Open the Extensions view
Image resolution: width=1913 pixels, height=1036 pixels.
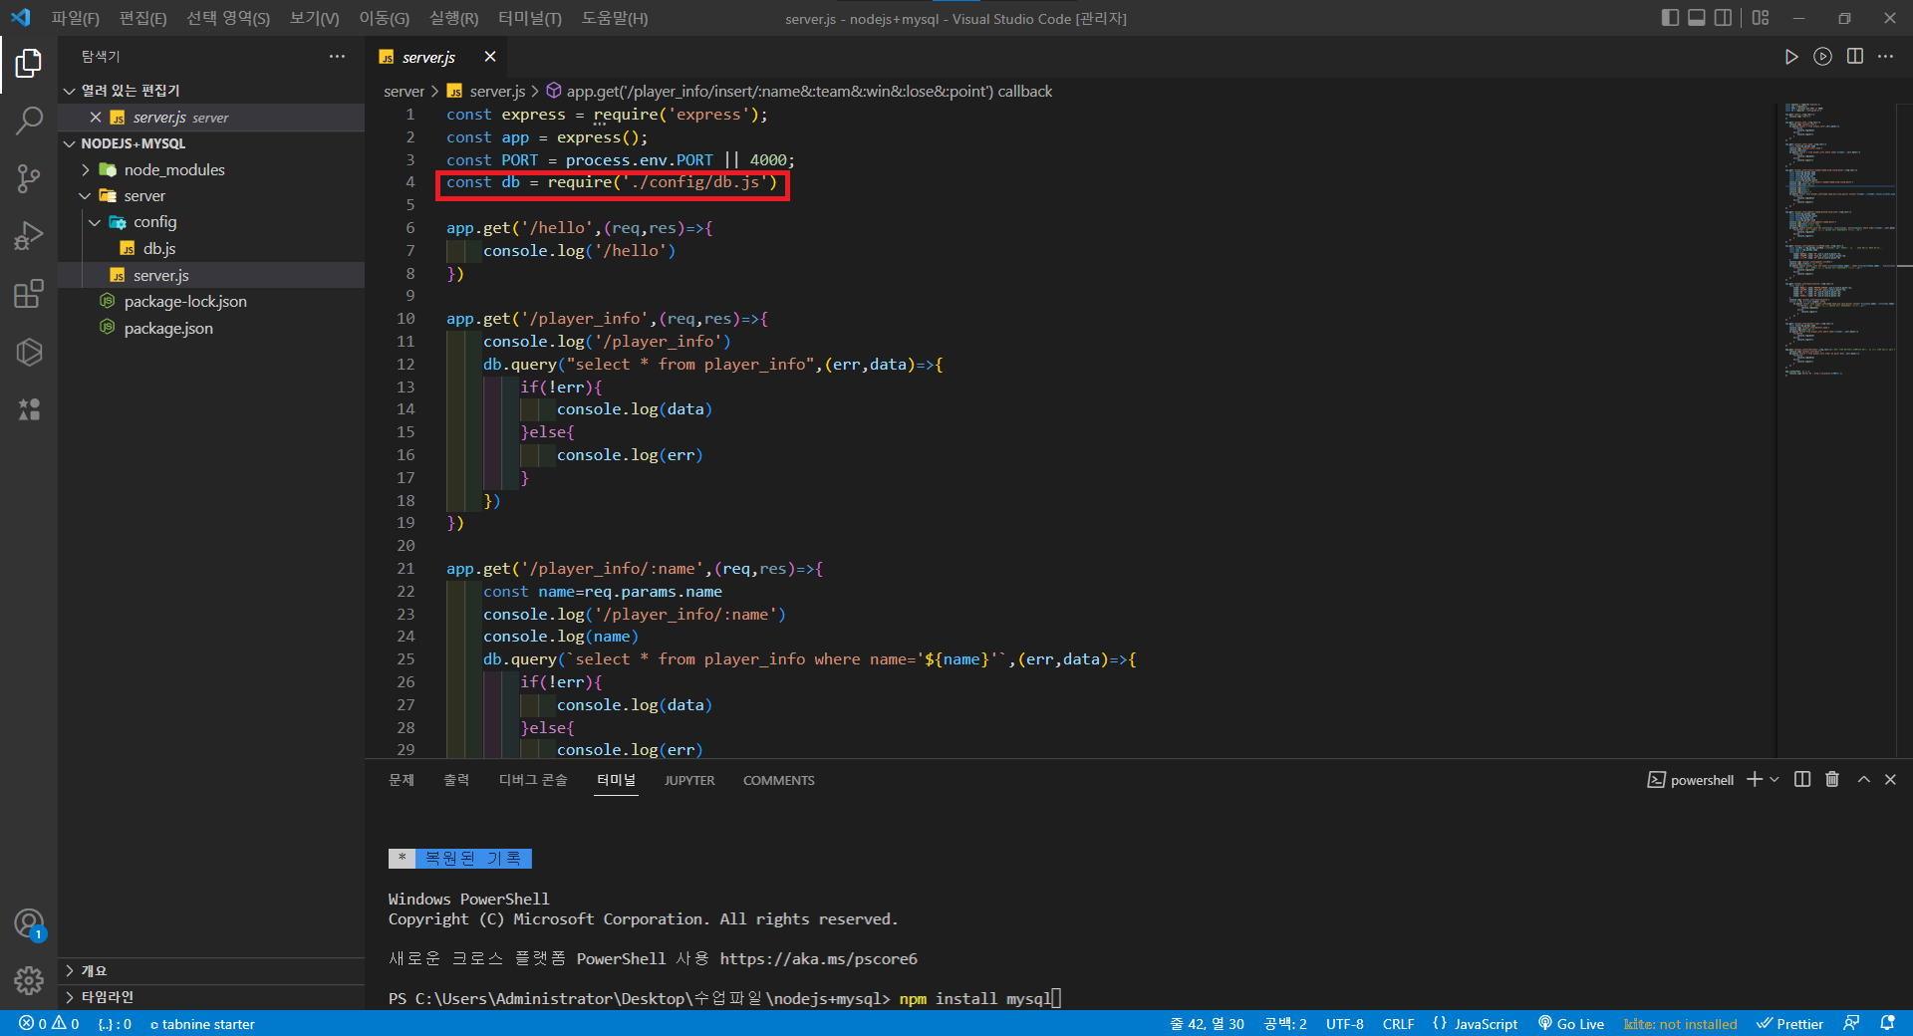[29, 294]
